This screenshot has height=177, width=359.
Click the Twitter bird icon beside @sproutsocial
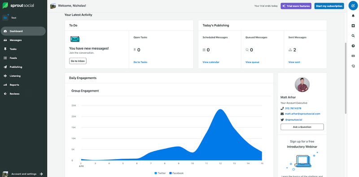pyautogui.click(x=282, y=120)
